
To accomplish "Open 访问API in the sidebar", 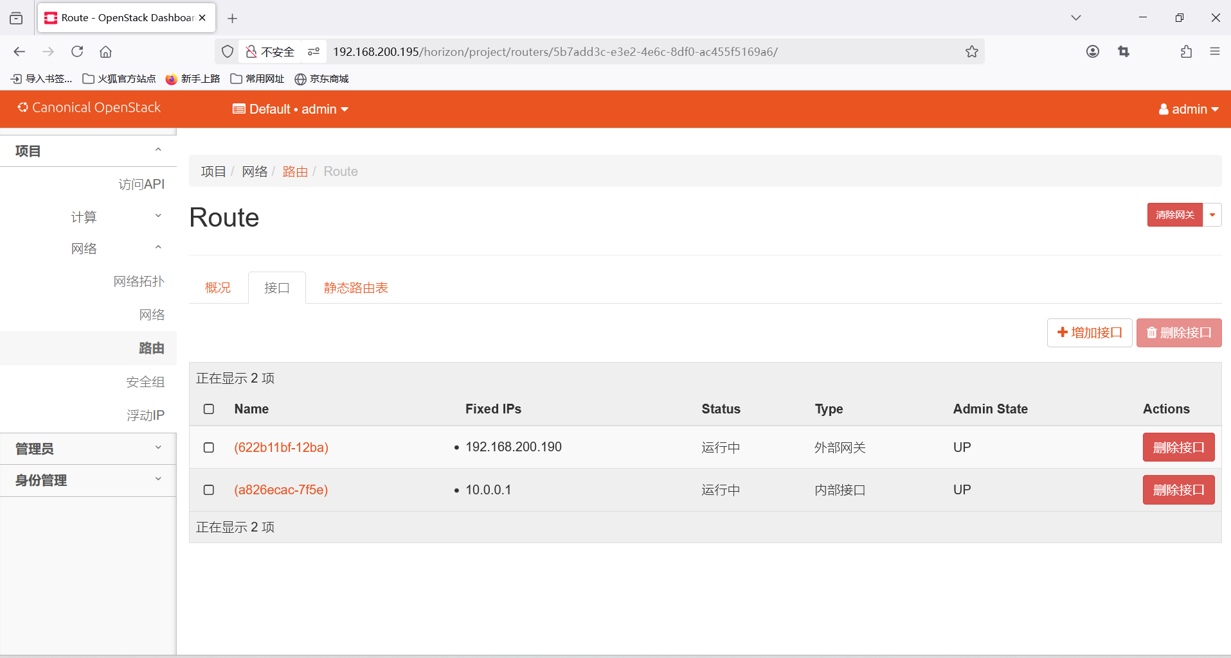I will 141,184.
